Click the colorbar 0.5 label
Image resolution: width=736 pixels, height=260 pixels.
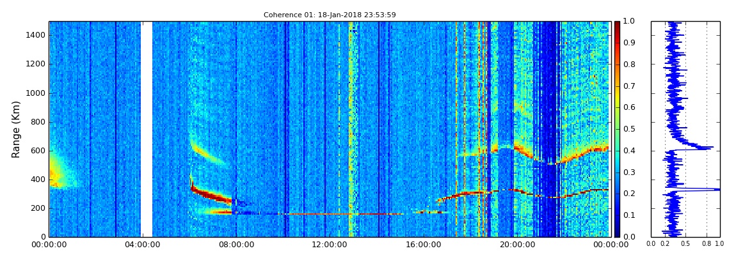click(x=628, y=129)
